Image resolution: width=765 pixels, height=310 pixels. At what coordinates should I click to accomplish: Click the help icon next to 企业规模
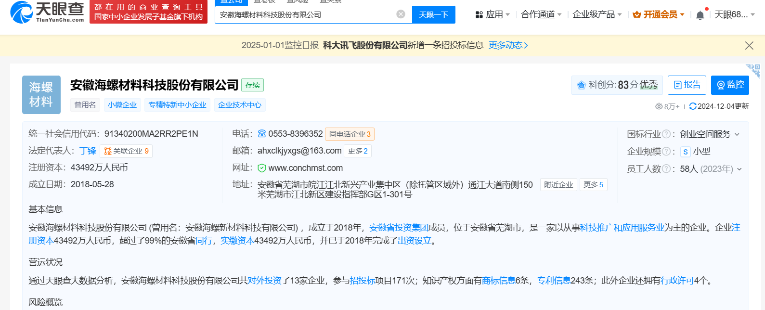pyautogui.click(x=666, y=152)
